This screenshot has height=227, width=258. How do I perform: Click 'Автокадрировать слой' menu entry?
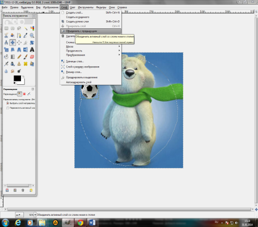click(91, 82)
